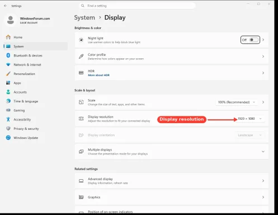
Task: Click the Bluetooth & devices icon
Action: 8,55
